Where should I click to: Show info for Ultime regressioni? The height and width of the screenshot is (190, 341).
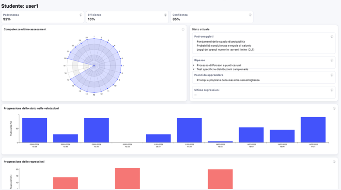(x=332, y=90)
